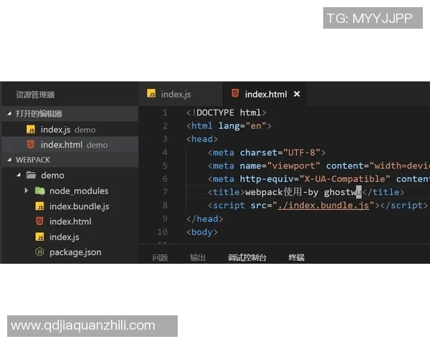The width and height of the screenshot is (430, 344).
Task: Switch to the 终端 panel tab
Action: 296,257
